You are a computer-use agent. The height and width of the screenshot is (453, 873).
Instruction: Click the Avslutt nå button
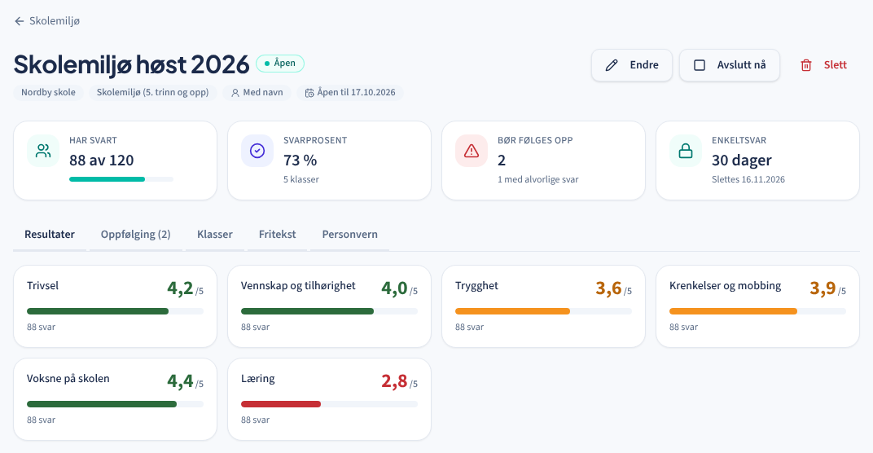tap(730, 65)
